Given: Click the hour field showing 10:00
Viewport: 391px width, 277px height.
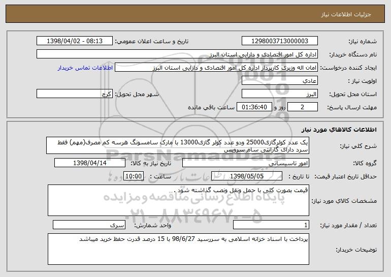Looking at the screenshot, I should [x=134, y=176].
